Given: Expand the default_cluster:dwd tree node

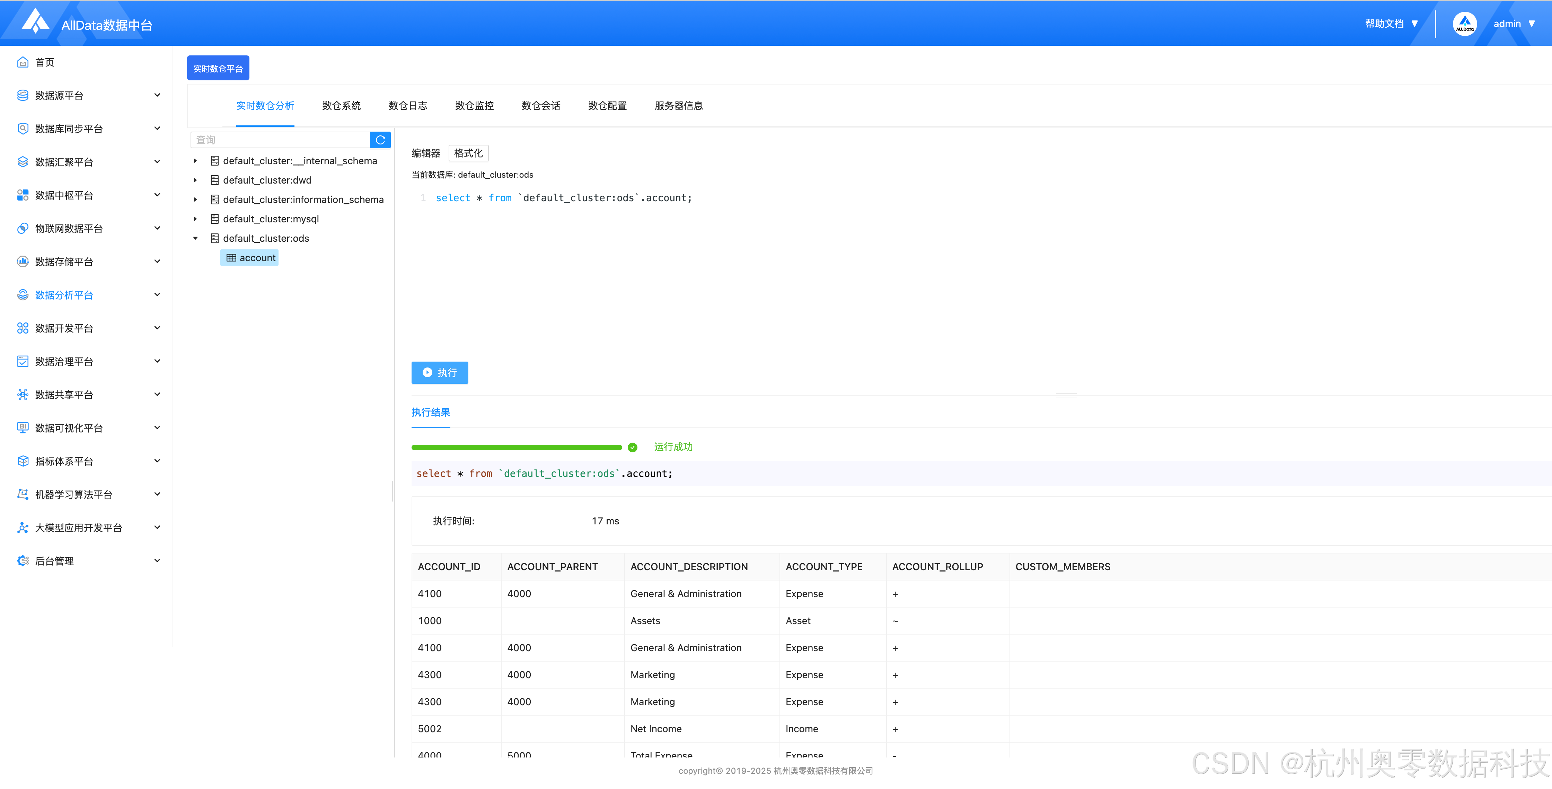Looking at the screenshot, I should [x=195, y=180].
